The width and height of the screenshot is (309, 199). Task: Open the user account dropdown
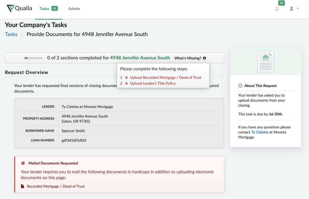(294, 9)
